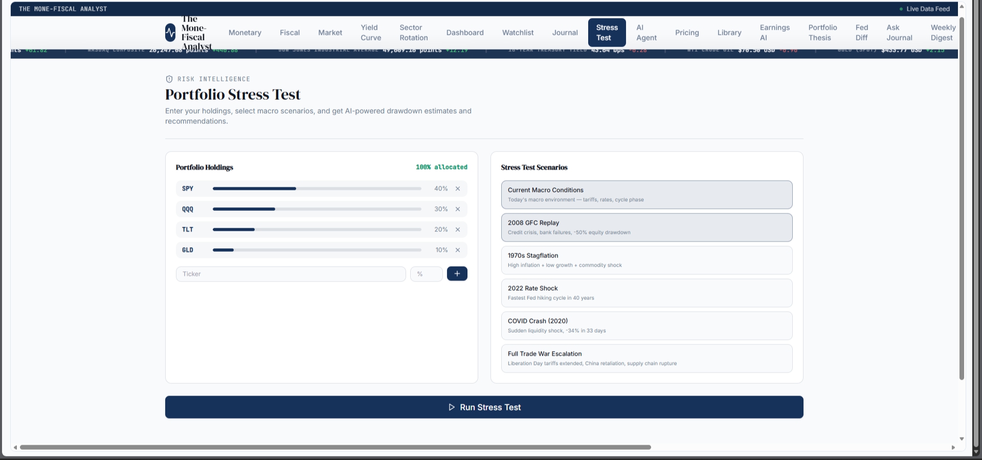Viewport: 982px width, 460px height.
Task: Open the Weekly Digest tab
Action: [943, 33]
